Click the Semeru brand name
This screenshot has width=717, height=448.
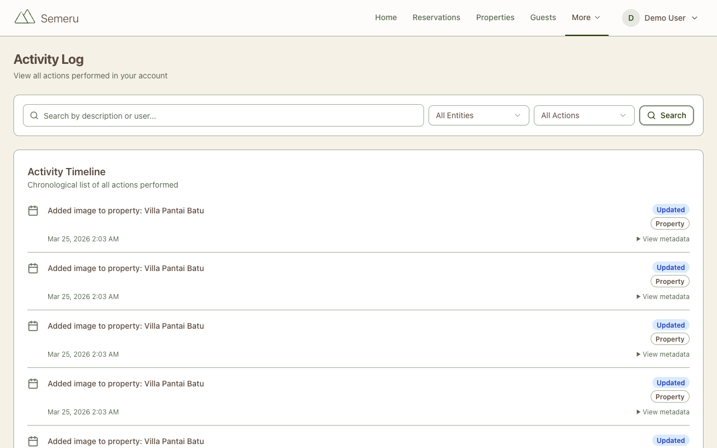coord(60,18)
